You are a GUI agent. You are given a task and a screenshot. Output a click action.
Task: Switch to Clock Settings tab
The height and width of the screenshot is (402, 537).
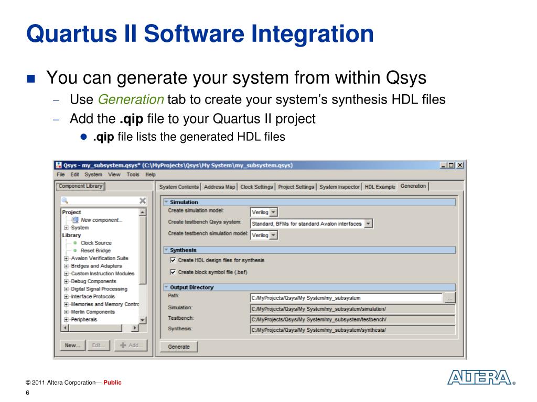coord(256,187)
